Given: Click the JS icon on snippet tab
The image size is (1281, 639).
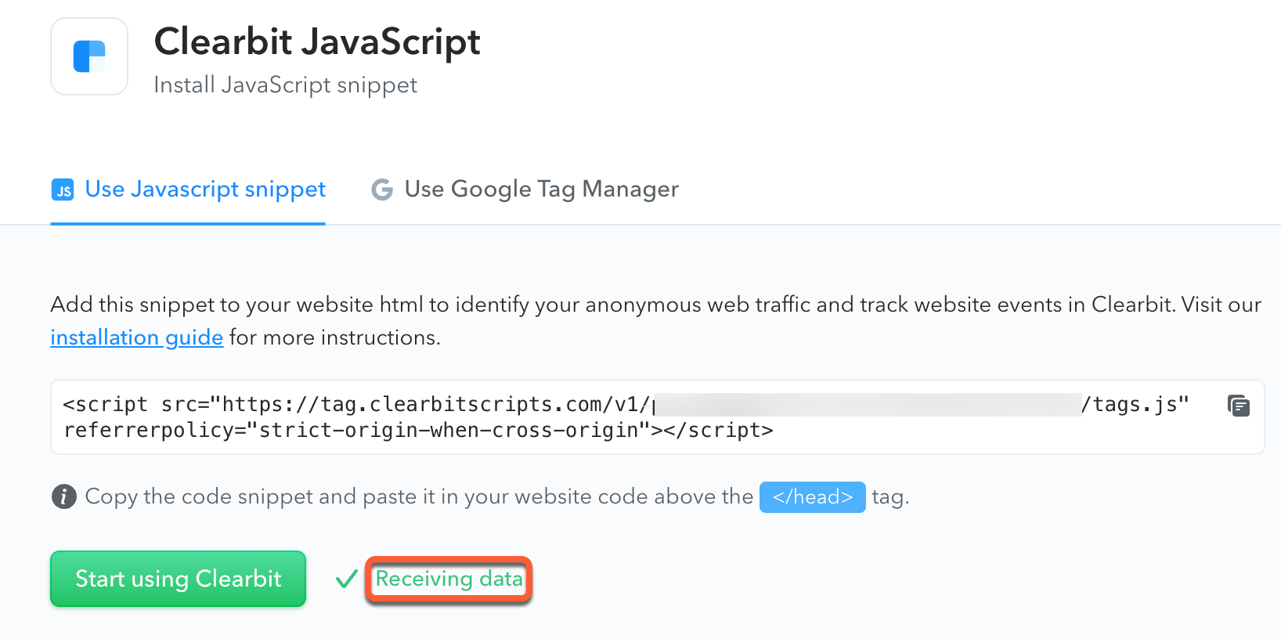Looking at the screenshot, I should [63, 190].
